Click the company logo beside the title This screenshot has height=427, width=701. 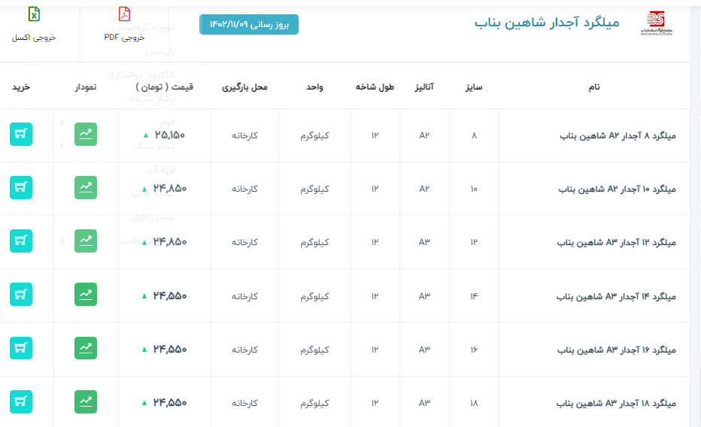[656, 23]
